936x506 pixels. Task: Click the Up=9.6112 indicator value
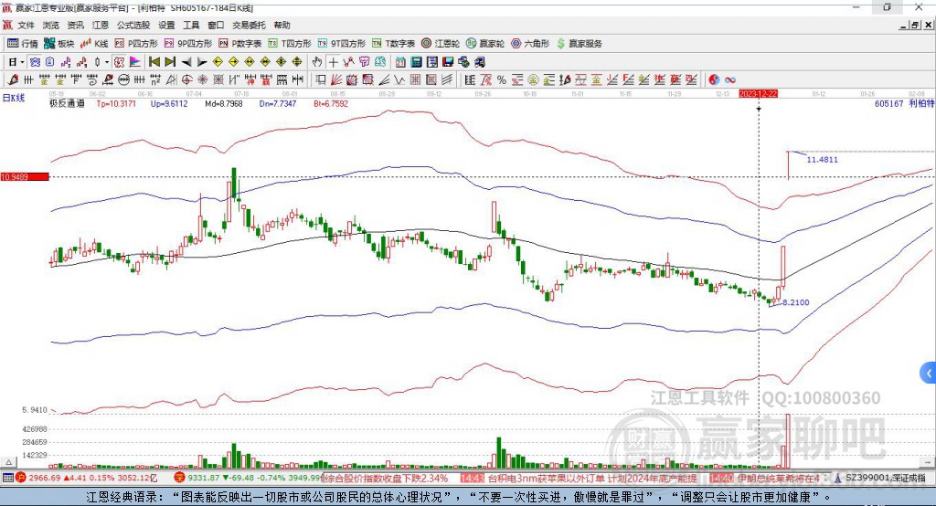169,104
